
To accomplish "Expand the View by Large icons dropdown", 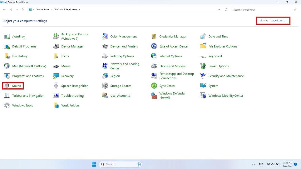I will coord(278,21).
